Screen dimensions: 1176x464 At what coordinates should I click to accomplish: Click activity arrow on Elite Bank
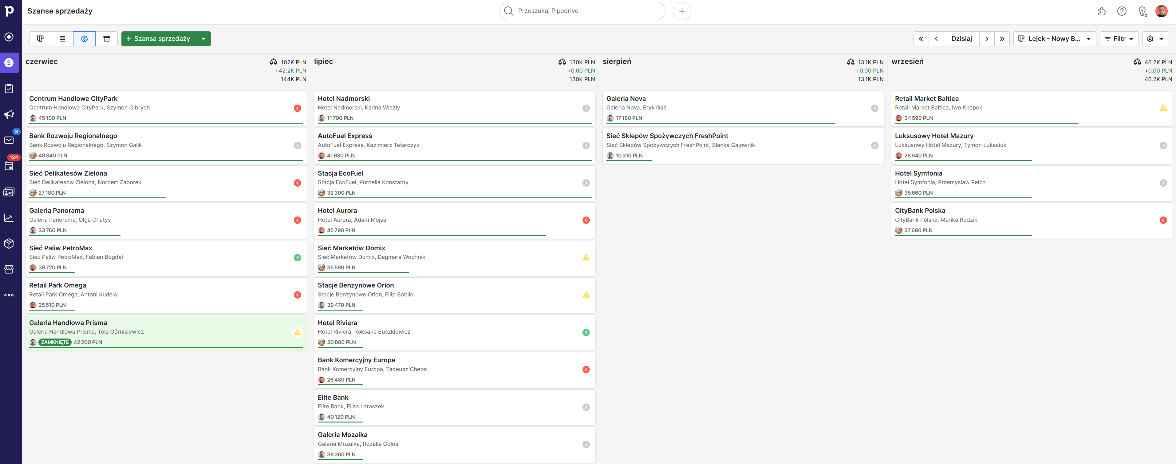pos(586,407)
